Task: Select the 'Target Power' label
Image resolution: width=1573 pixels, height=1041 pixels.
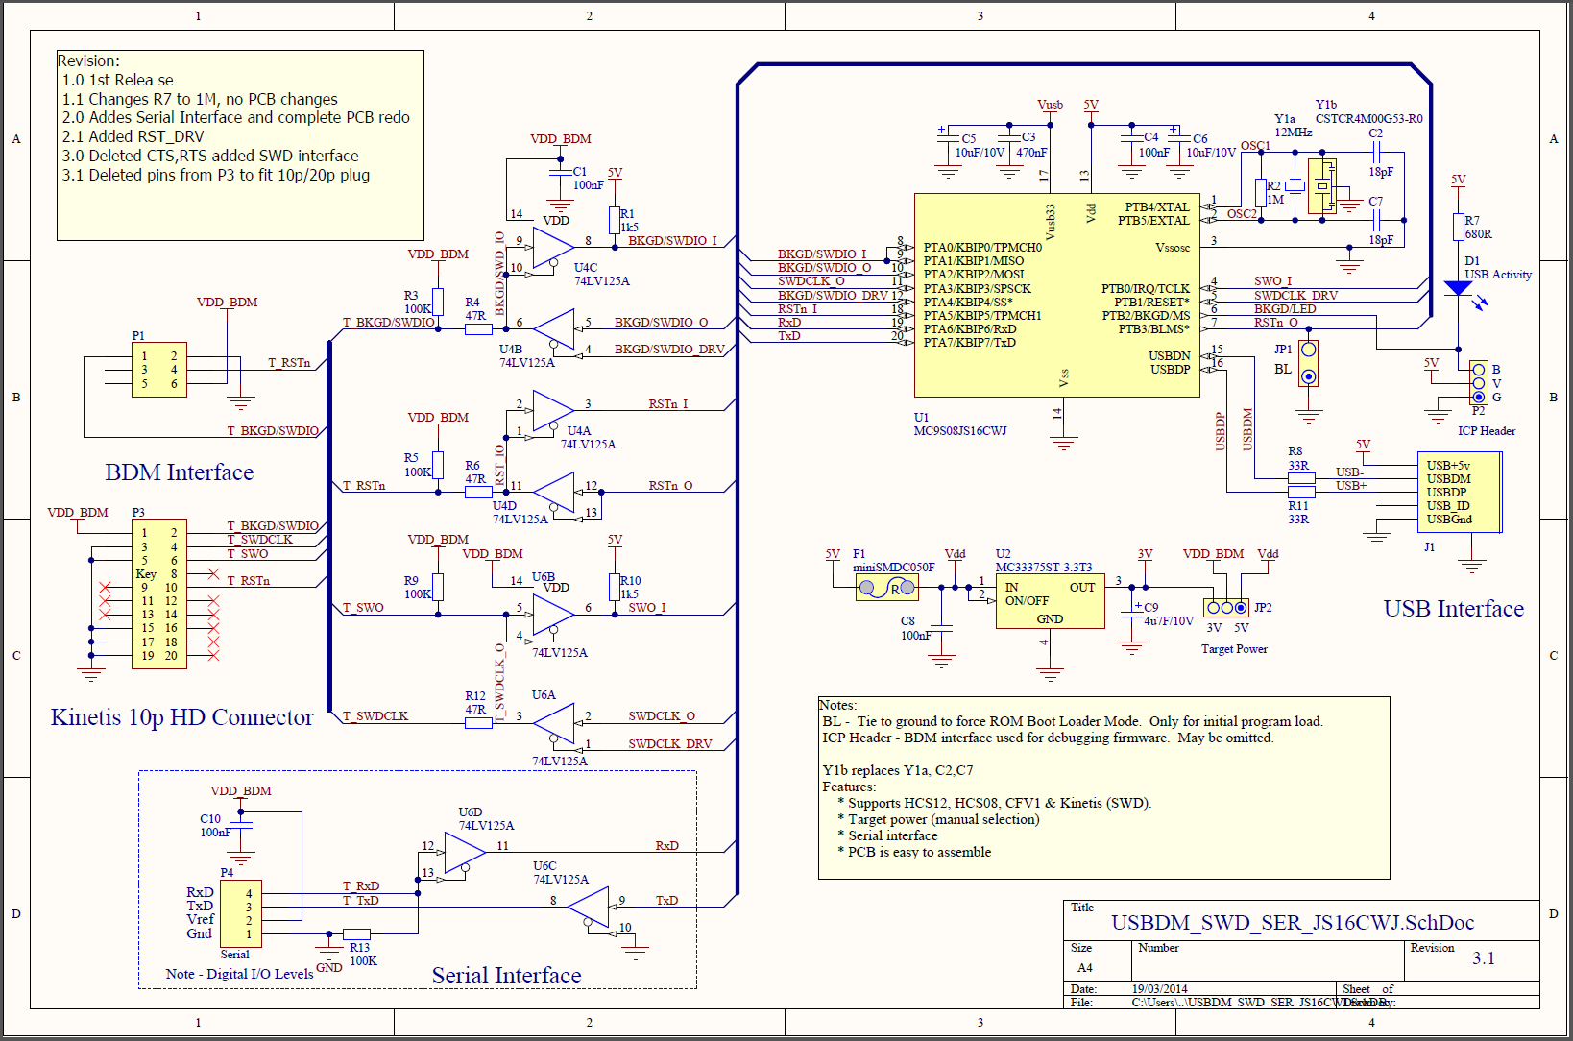Action: point(1234,649)
